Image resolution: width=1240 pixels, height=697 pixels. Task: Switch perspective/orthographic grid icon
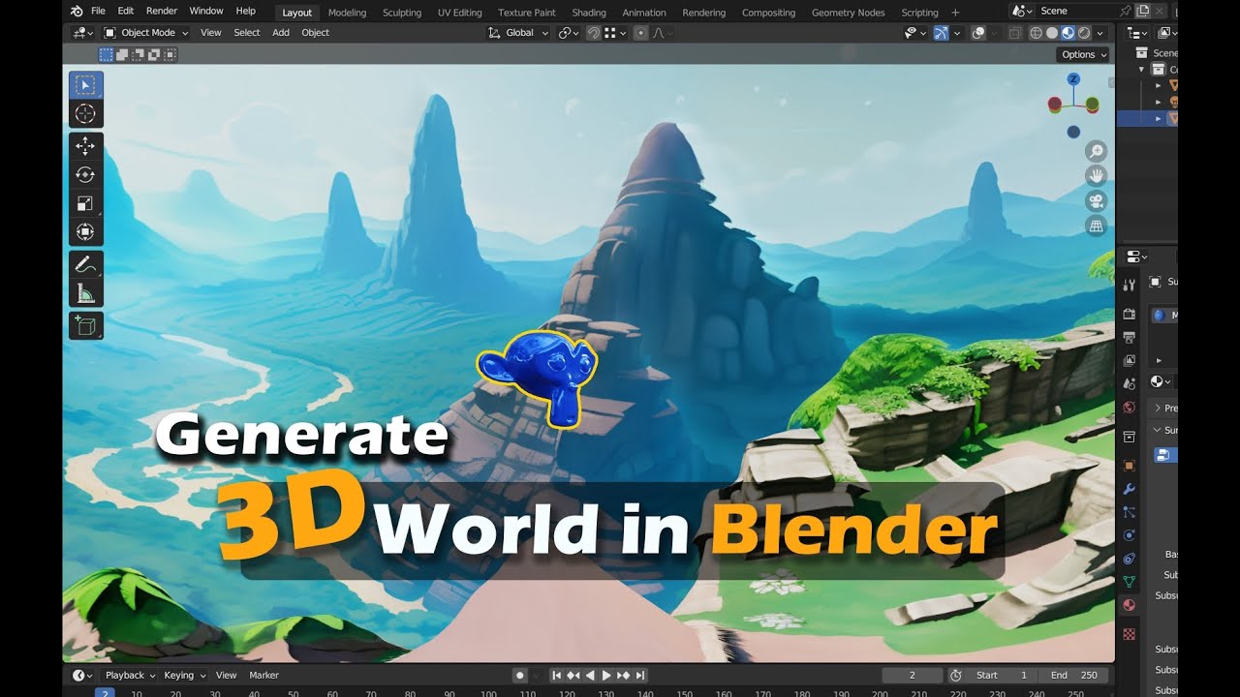pyautogui.click(x=1096, y=227)
